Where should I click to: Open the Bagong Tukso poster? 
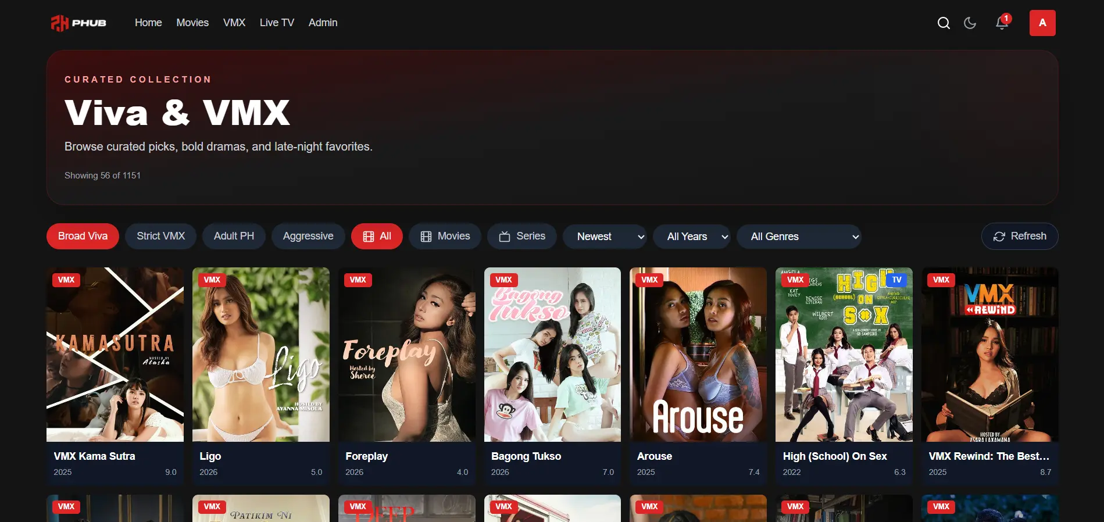(553, 355)
